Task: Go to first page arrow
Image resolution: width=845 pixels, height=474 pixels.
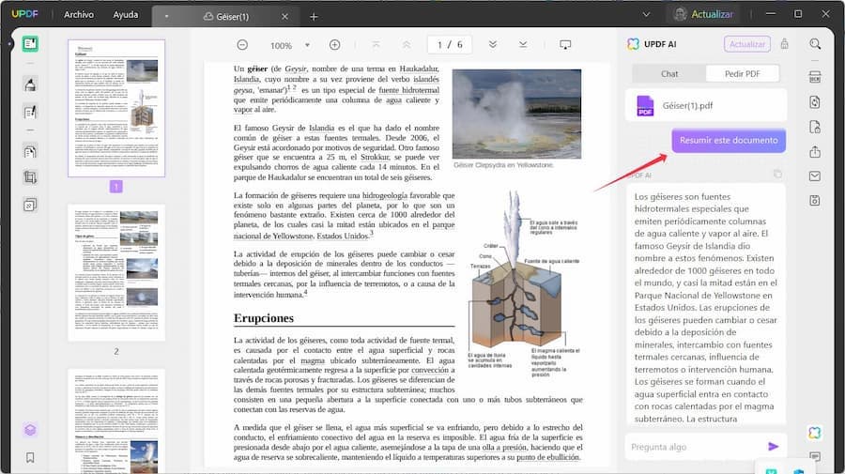Action: coord(376,45)
